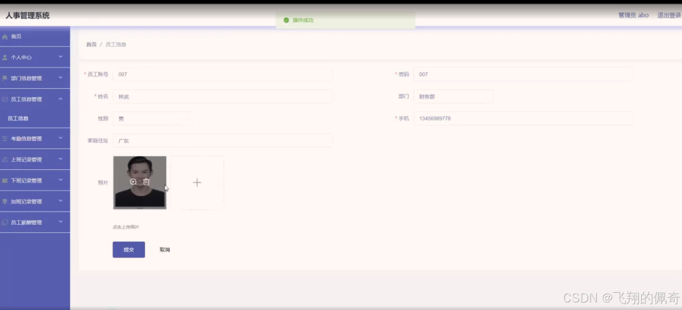Open 下班记录管理 sidebar menu
The image size is (682, 310).
(35, 181)
